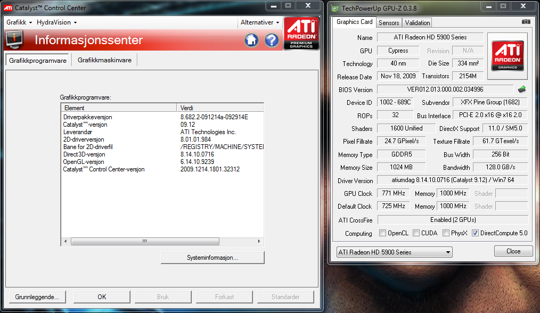Viewport: 540px width, 313px height.
Task: Click the Element column header
Action: pyautogui.click(x=119, y=108)
